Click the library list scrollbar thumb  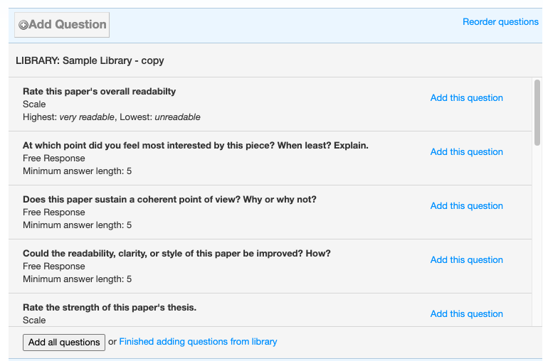pyautogui.click(x=537, y=113)
